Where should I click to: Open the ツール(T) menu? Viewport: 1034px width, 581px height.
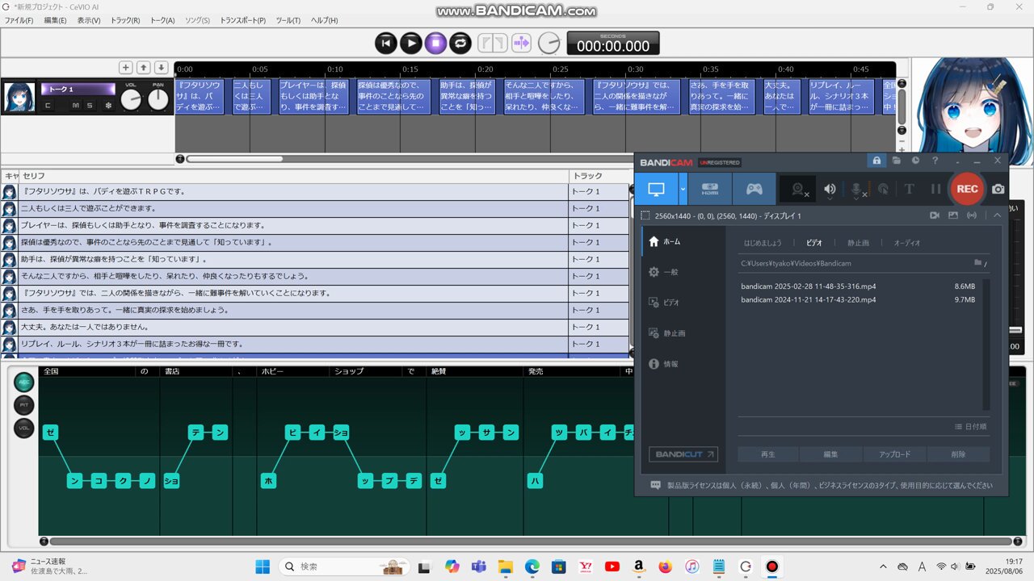[x=288, y=20]
